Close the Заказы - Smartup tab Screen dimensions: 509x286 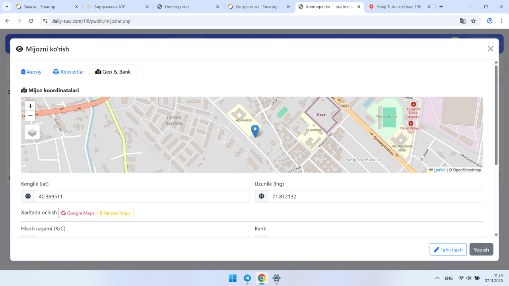click(76, 7)
